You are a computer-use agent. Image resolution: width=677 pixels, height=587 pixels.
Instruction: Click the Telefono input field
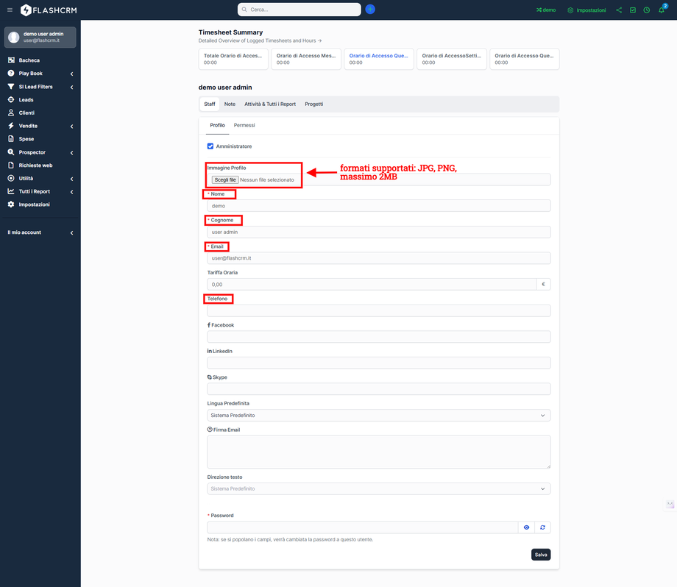[379, 310]
